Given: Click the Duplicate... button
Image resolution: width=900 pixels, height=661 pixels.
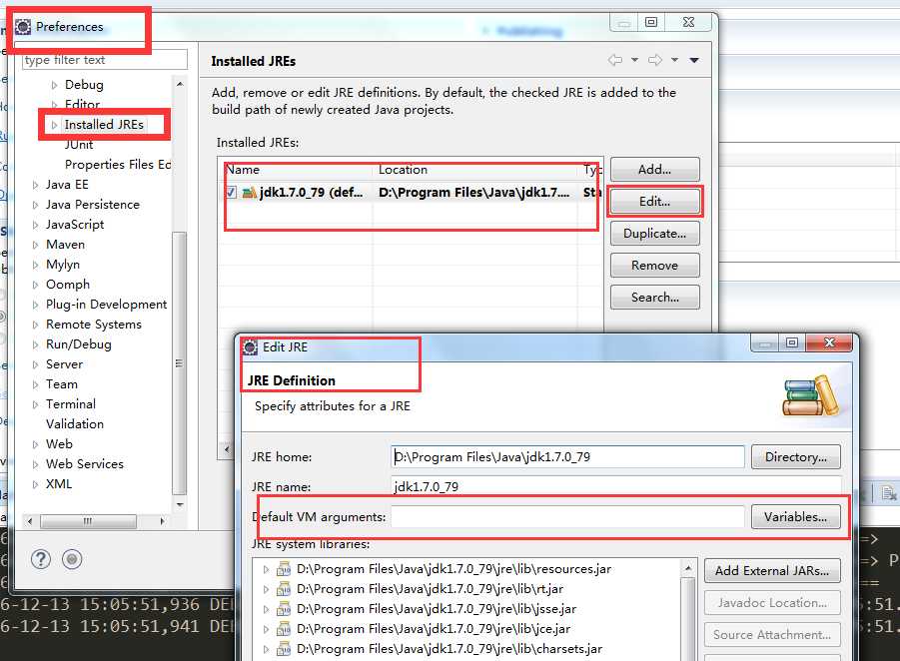Looking at the screenshot, I should coord(655,234).
